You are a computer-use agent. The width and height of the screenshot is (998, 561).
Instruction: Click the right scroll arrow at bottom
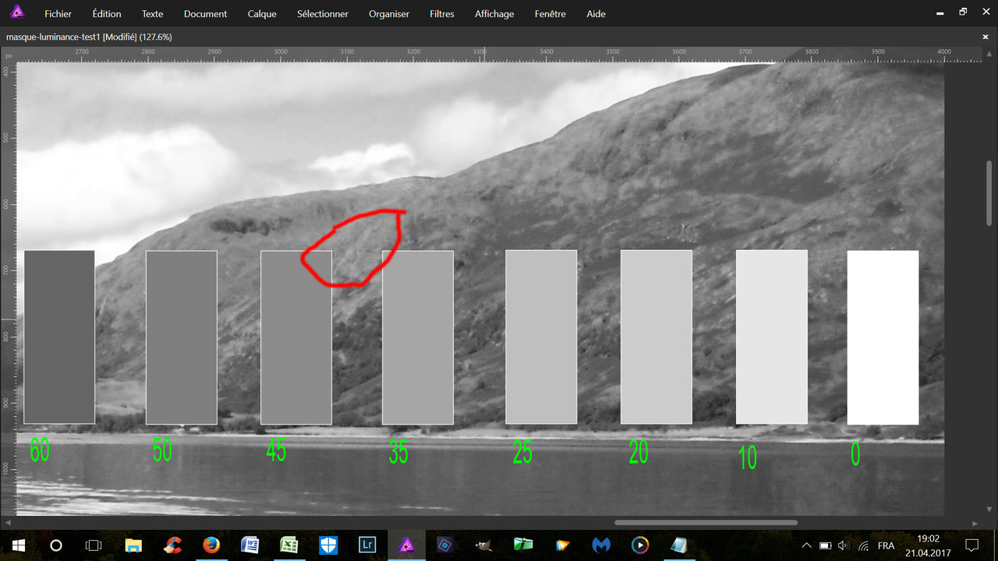975,523
